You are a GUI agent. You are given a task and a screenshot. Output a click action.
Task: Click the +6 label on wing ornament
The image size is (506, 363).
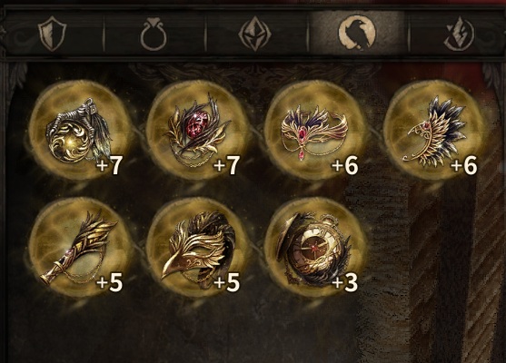click(463, 166)
